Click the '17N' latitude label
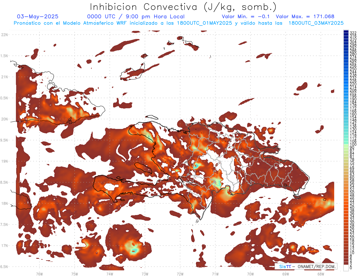The height and width of the screenshot is (278, 360). click(x=4, y=246)
